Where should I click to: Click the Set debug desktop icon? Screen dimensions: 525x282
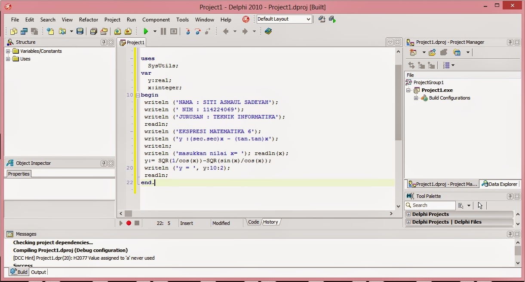[332, 19]
